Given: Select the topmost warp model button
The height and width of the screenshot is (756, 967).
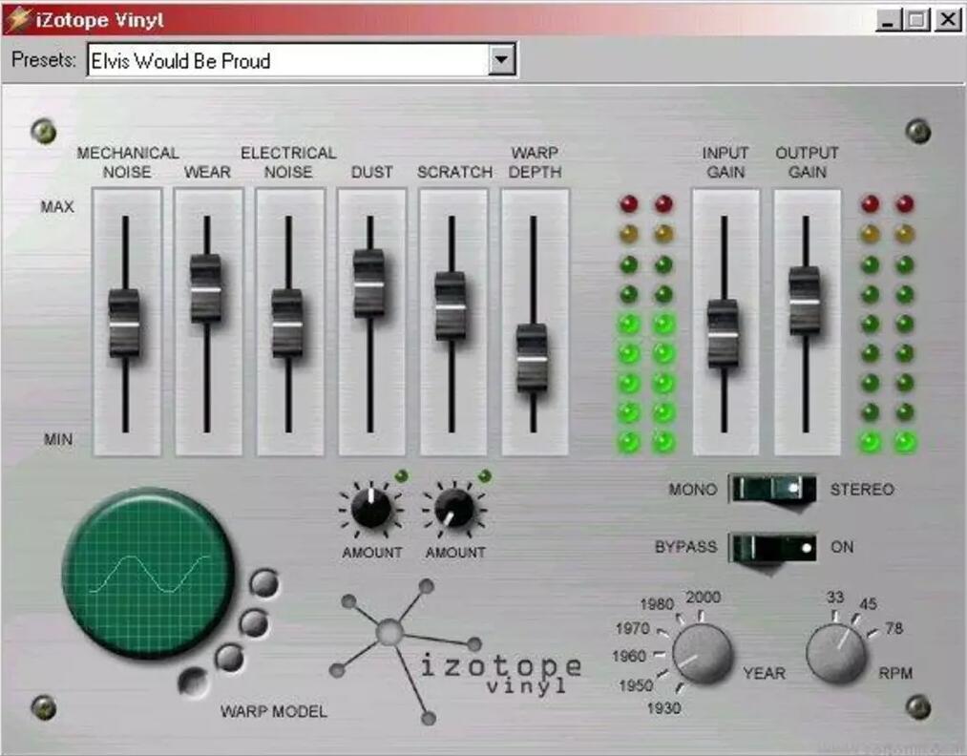Looking at the screenshot, I should [x=263, y=581].
